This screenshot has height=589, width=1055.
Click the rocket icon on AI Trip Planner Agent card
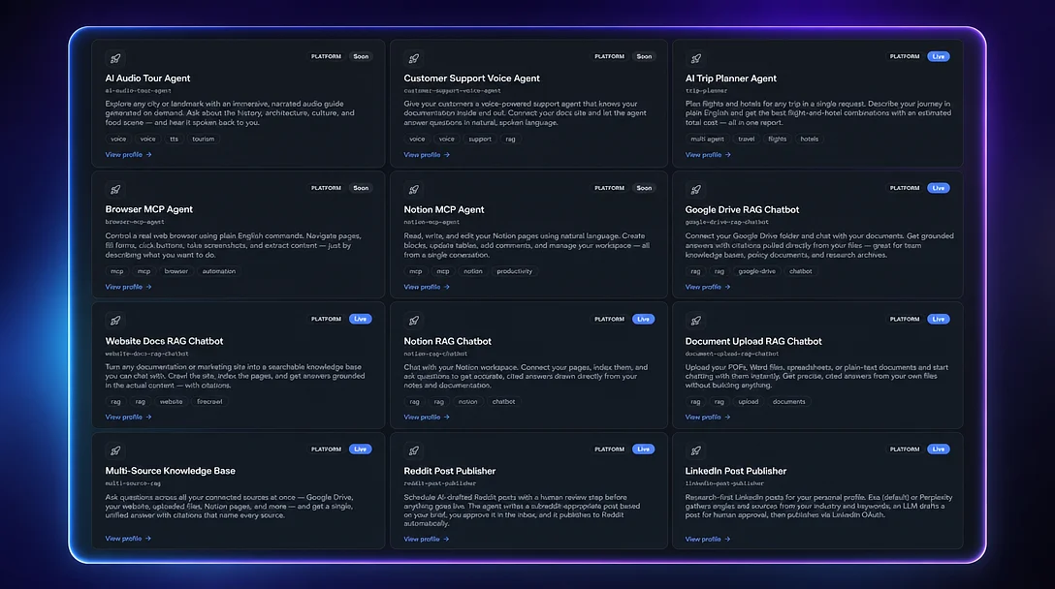(695, 58)
